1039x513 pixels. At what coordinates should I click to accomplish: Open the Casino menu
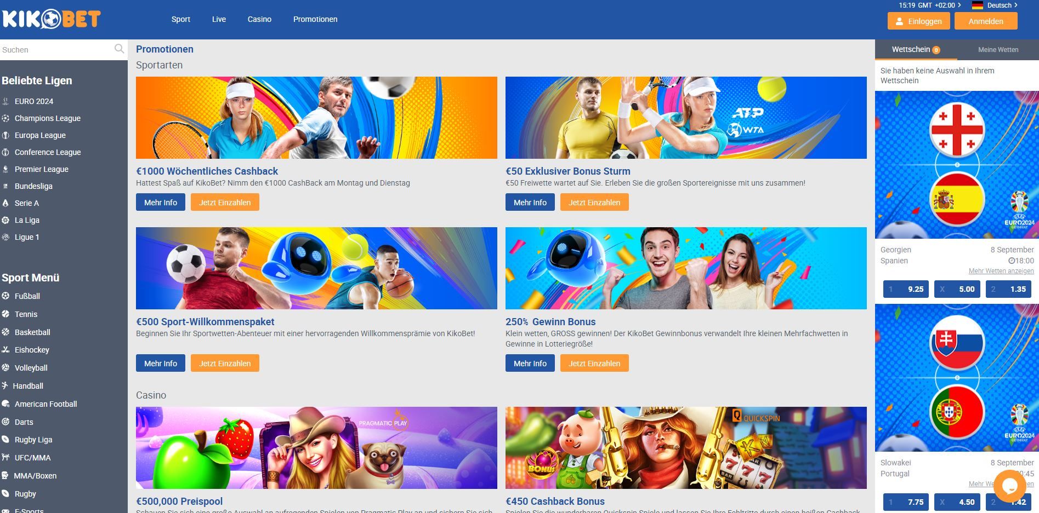[x=259, y=19]
